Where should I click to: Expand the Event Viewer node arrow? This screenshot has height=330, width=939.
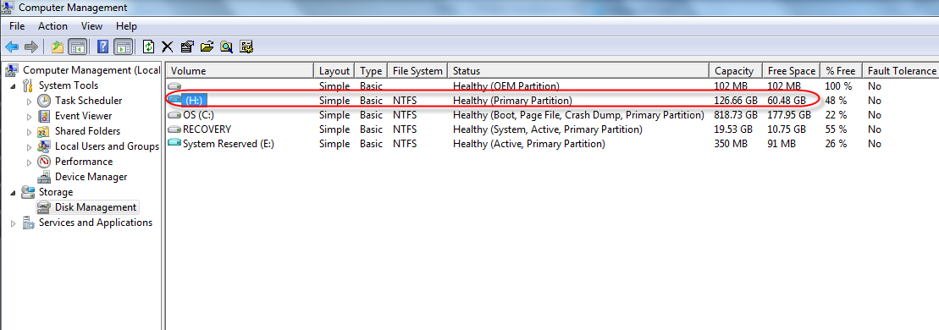[30, 116]
